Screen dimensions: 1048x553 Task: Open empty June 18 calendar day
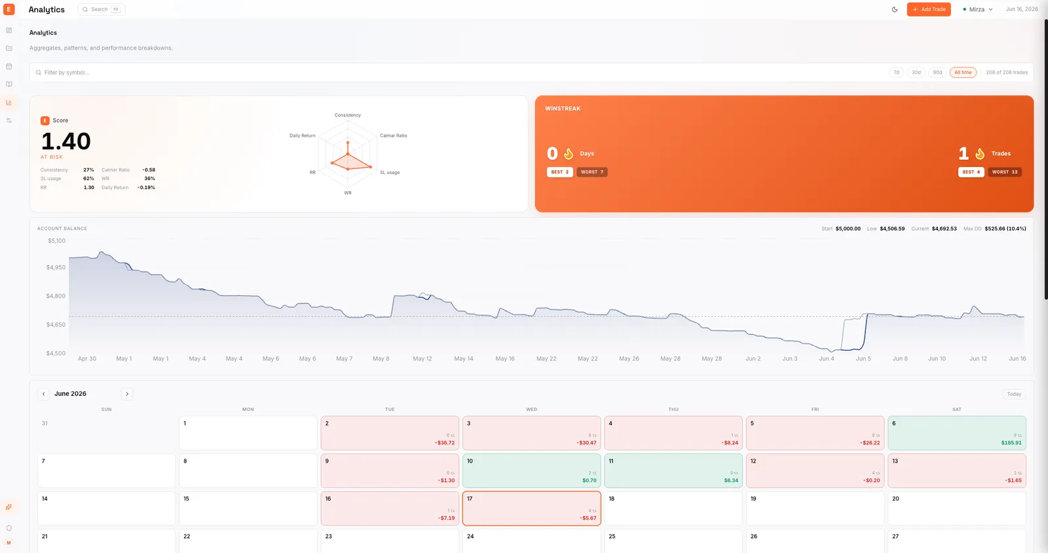[673, 508]
